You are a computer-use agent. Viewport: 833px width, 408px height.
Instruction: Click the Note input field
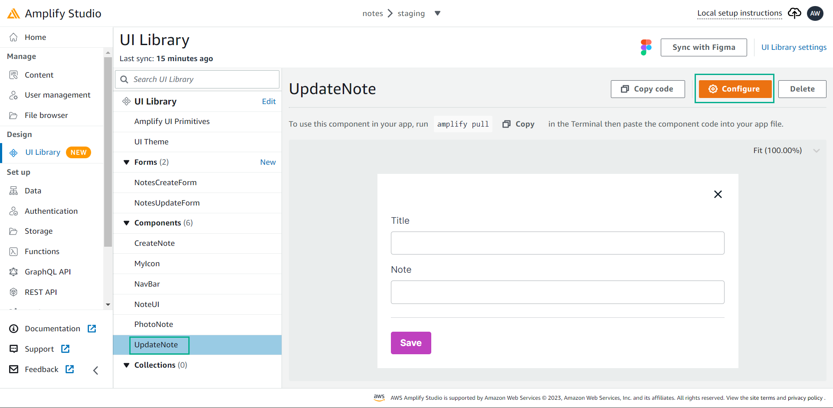(x=558, y=292)
